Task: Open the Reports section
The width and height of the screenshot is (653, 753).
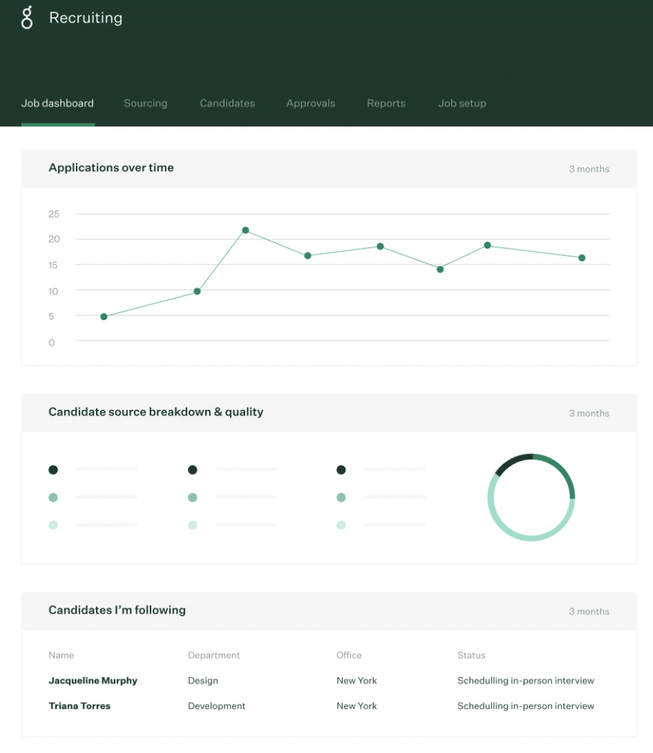Action: coord(386,103)
